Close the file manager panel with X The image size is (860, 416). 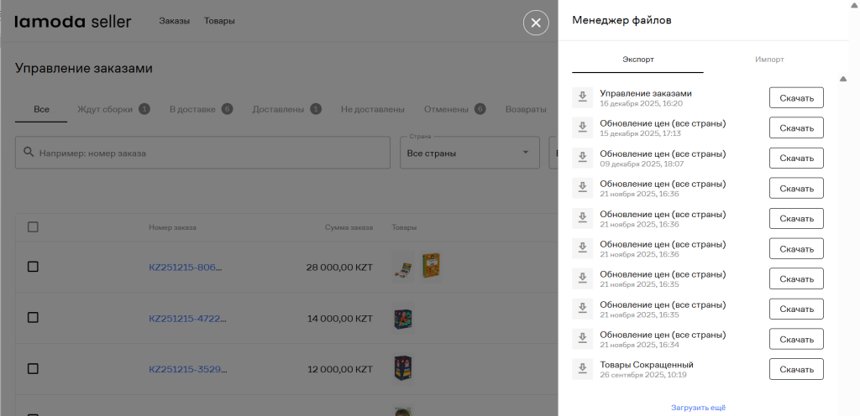[536, 22]
